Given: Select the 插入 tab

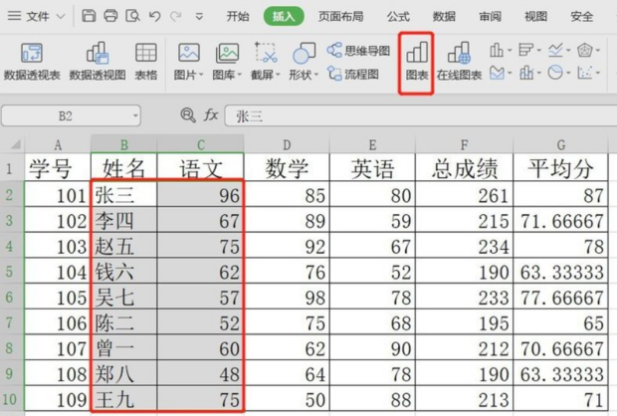Looking at the screenshot, I should click(x=284, y=16).
